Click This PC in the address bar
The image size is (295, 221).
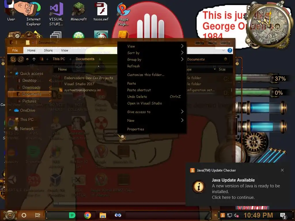59,59
